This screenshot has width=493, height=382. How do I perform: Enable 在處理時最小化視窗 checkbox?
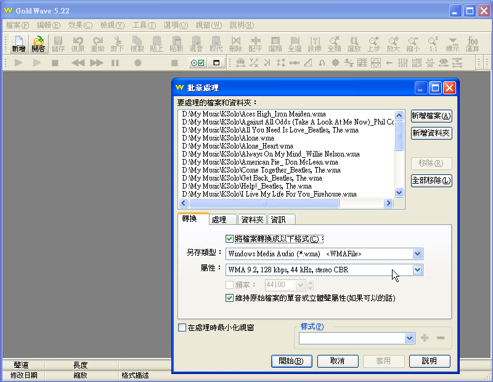(182, 328)
